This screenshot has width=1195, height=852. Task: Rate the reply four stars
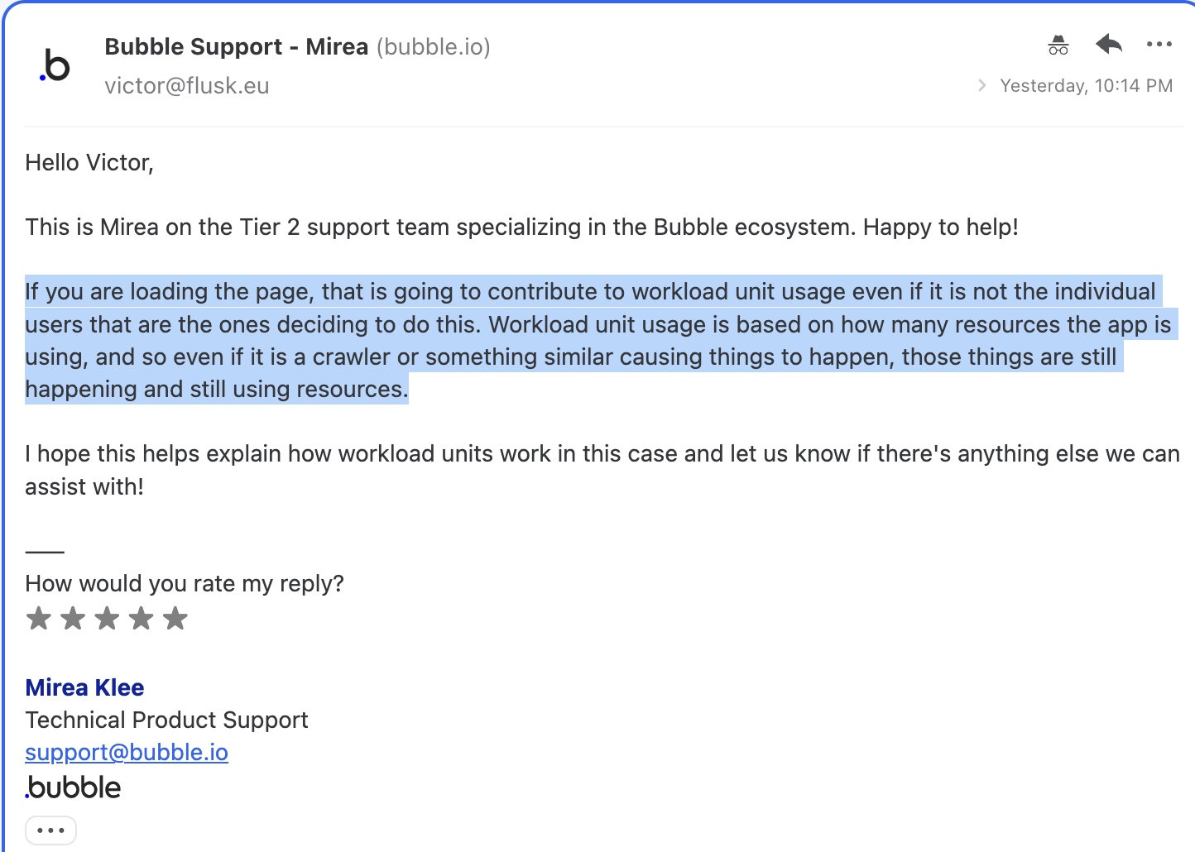pyautogui.click(x=141, y=618)
